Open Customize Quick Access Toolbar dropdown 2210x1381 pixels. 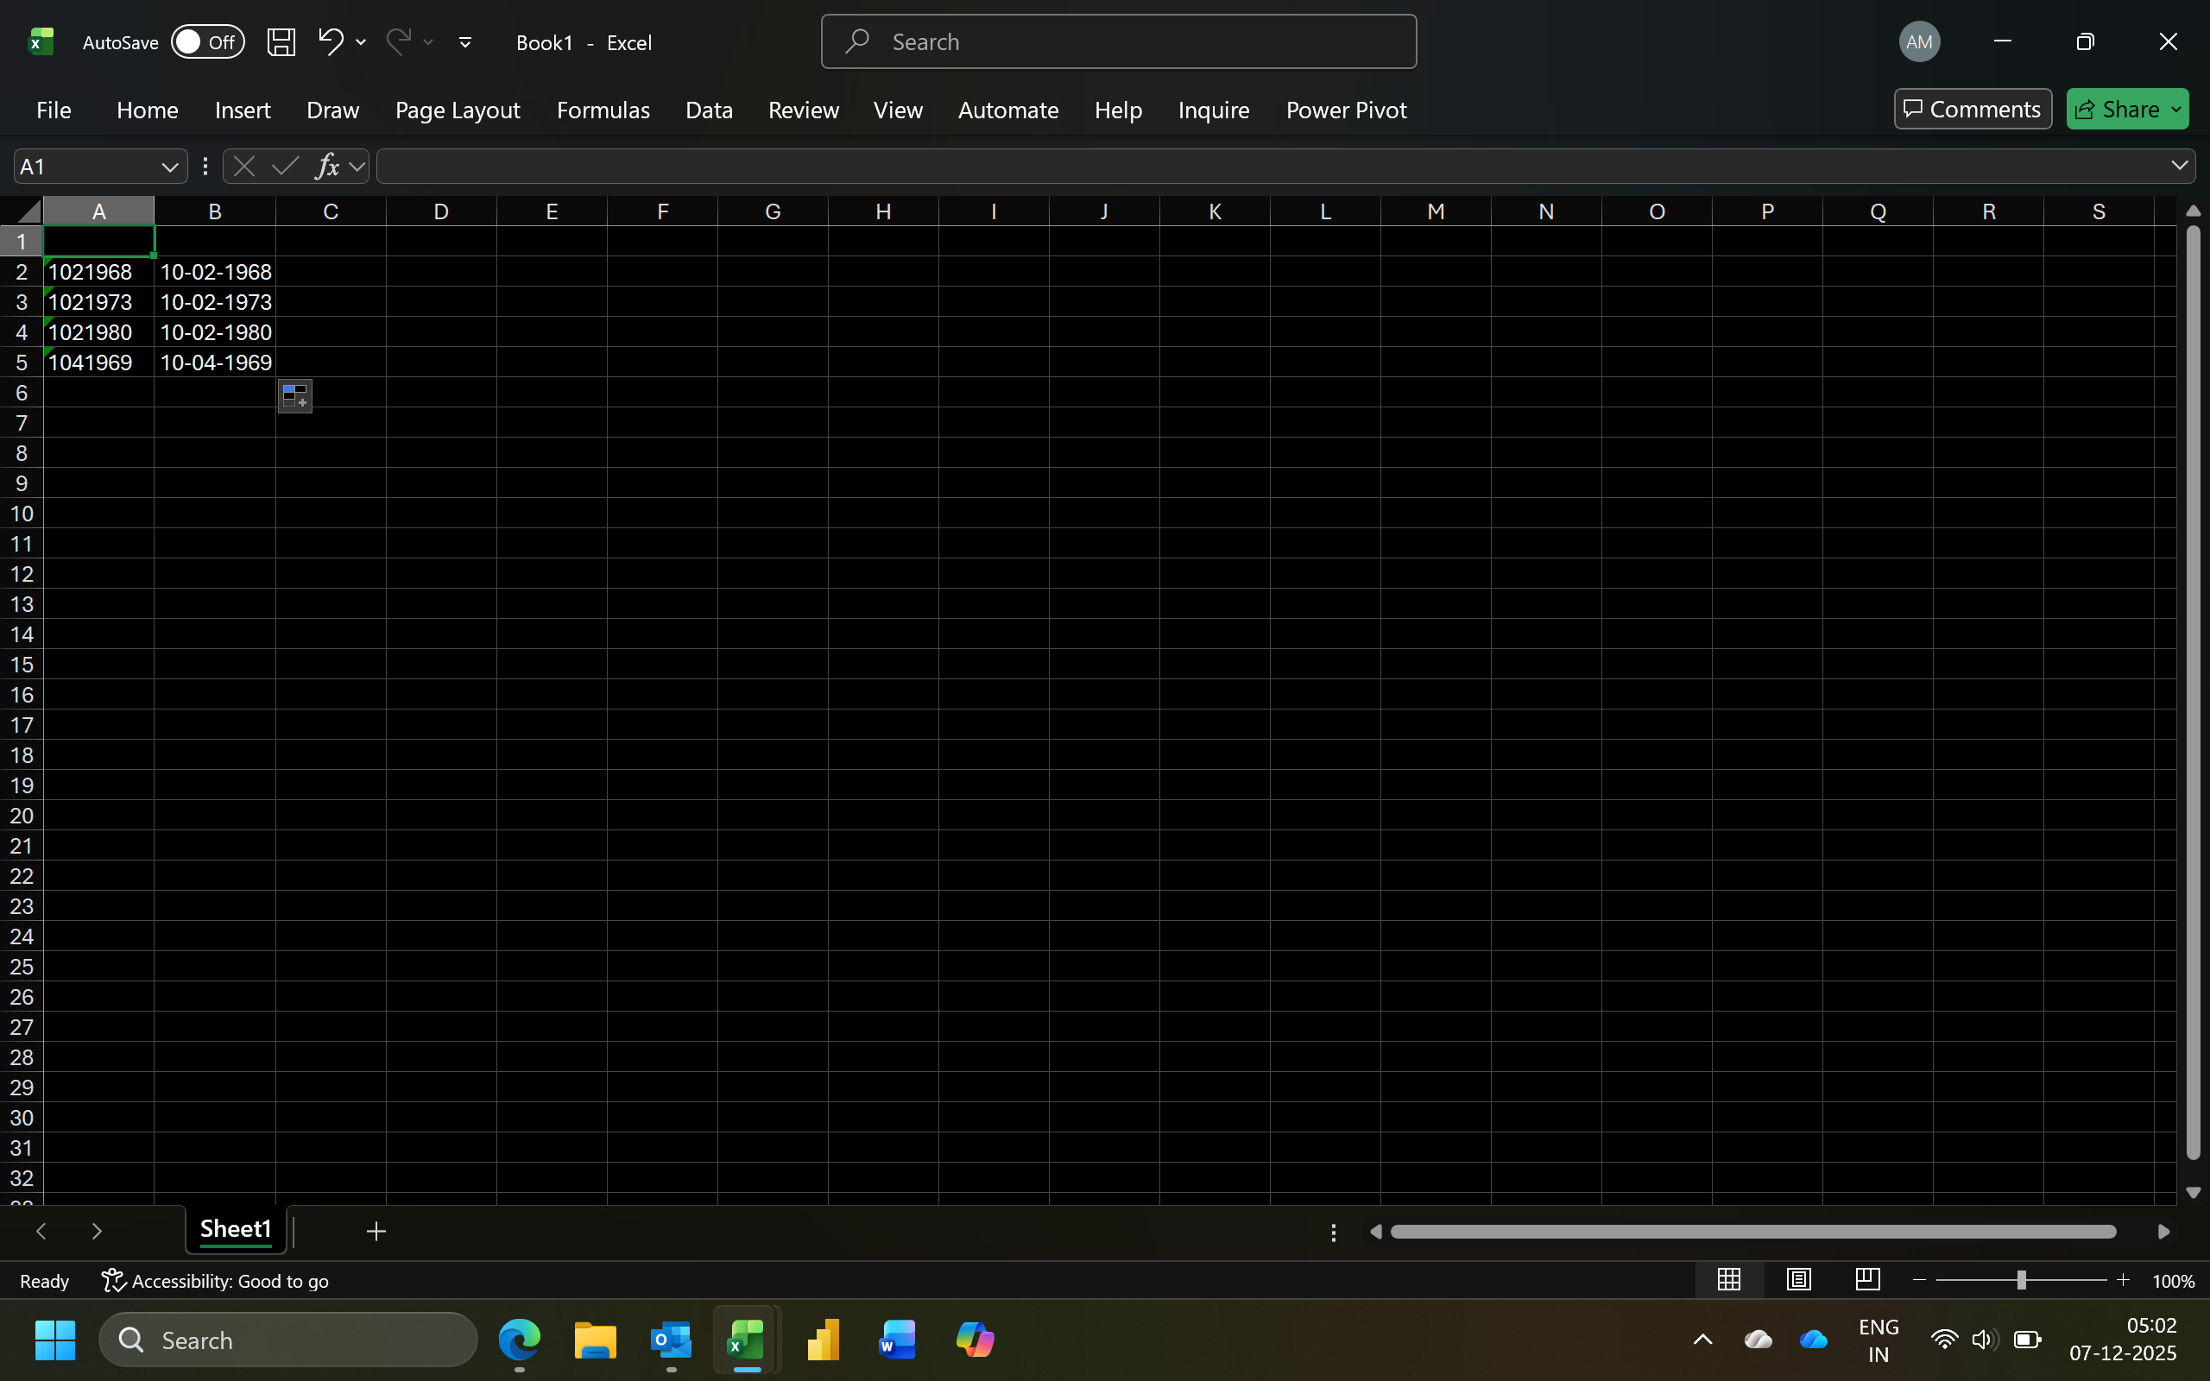coord(464,42)
